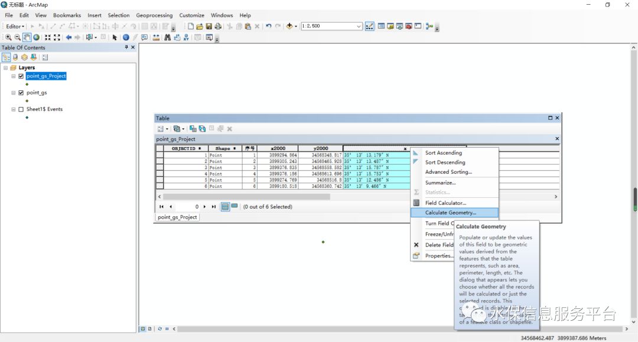Click the Go To XY tool
The width and height of the screenshot is (638, 342).
tap(186, 37)
